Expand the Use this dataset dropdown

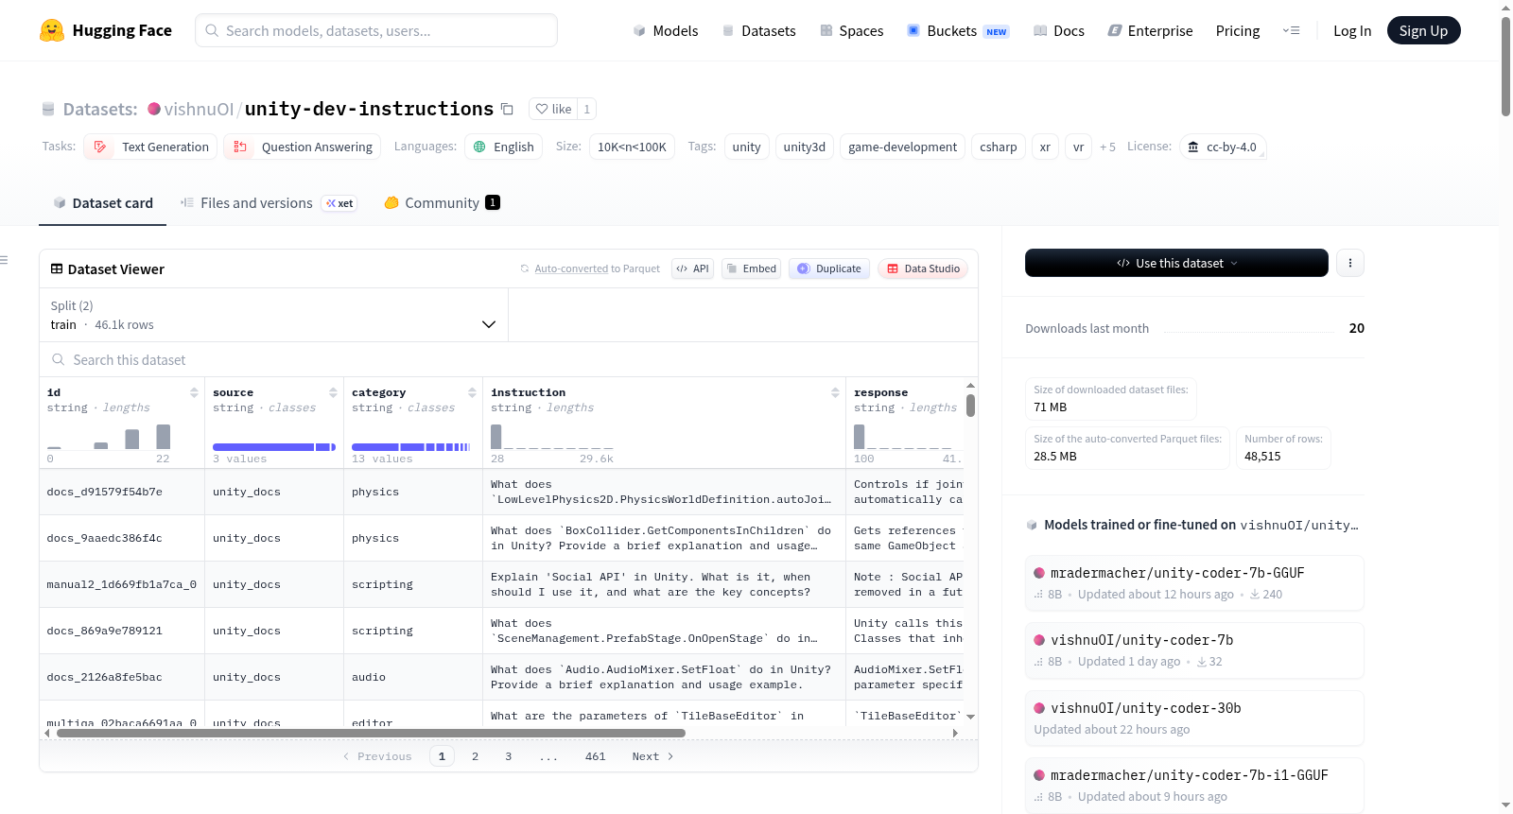(1176, 263)
